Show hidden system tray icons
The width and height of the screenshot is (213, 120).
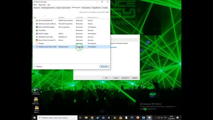156,118
